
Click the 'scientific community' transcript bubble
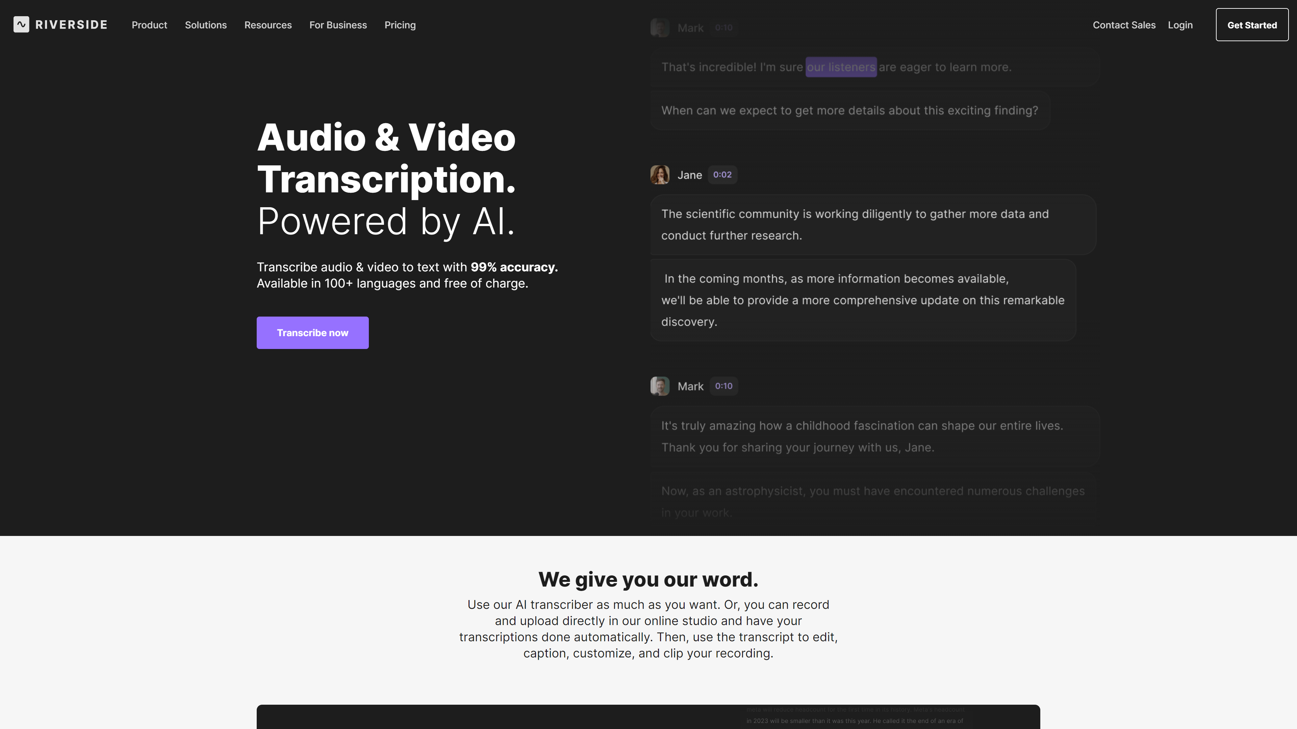872,225
